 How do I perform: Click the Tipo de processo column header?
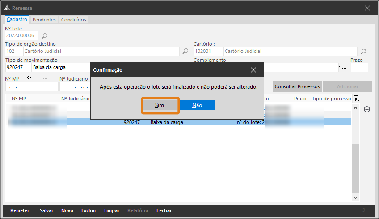click(331, 99)
